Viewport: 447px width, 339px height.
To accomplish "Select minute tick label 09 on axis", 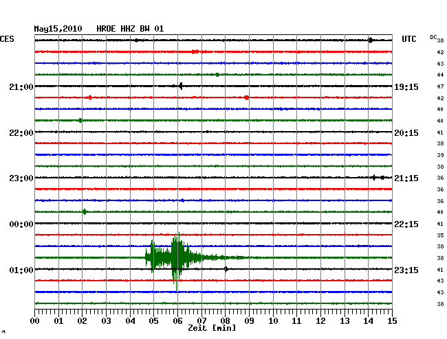I will pyautogui.click(x=249, y=320).
